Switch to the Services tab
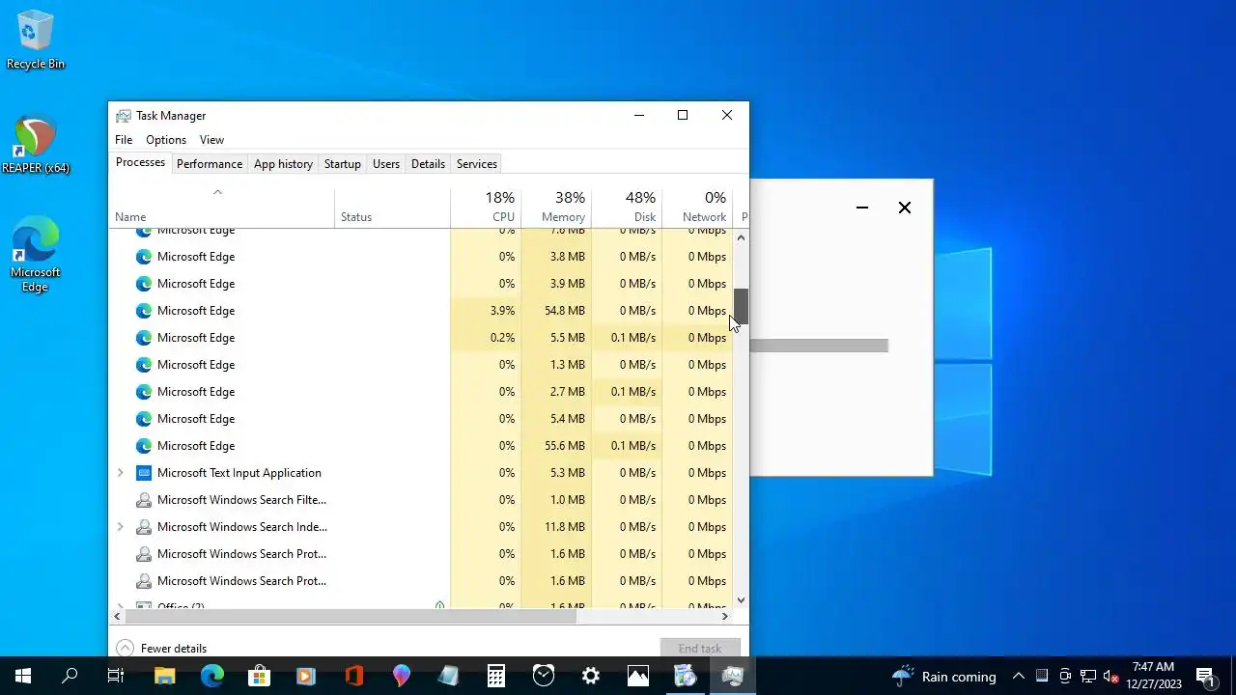1236x695 pixels. click(477, 164)
